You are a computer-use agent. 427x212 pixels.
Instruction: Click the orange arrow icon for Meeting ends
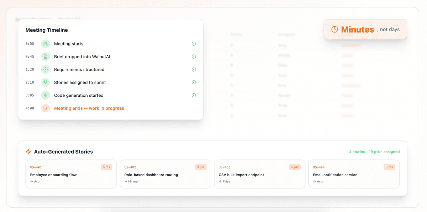(x=45, y=108)
